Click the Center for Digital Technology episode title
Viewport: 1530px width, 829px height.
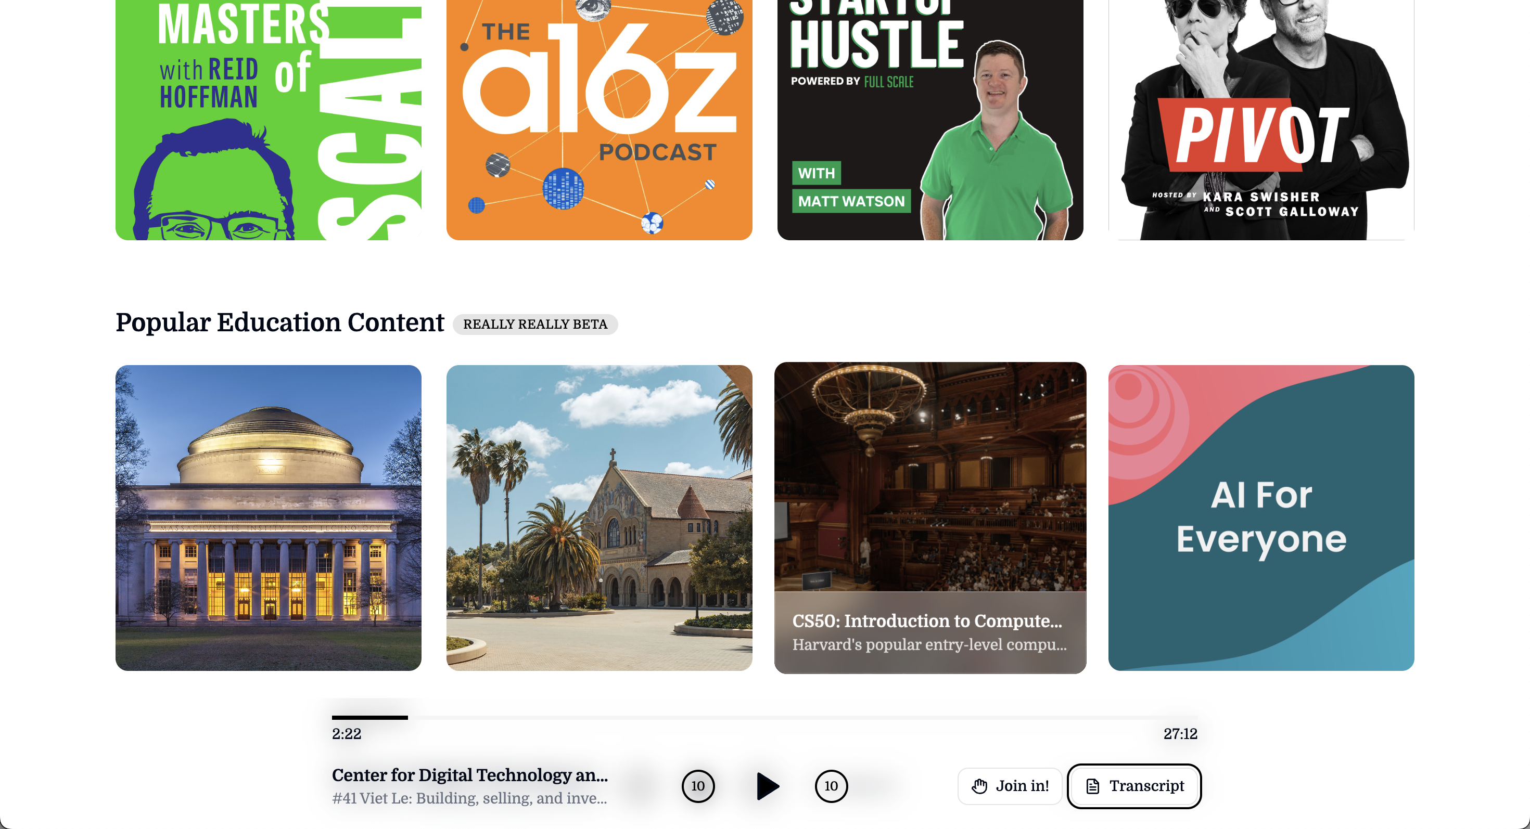pos(469,774)
